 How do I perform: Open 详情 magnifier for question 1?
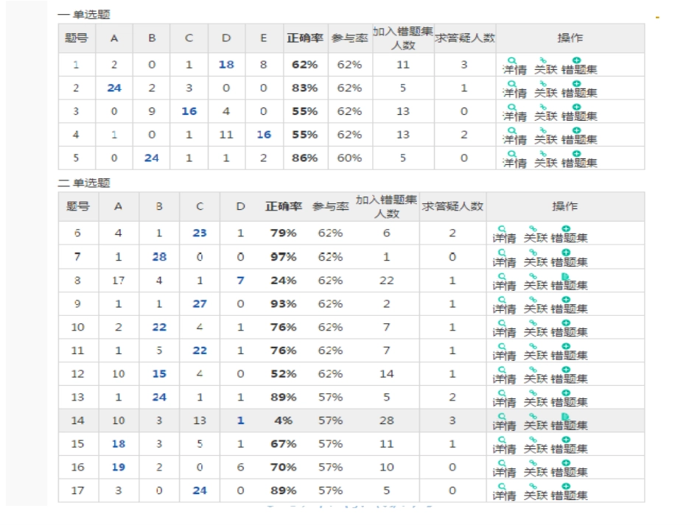tap(512, 60)
